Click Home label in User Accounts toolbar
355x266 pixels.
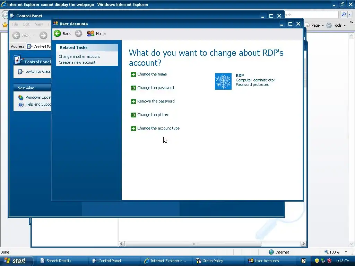point(101,34)
